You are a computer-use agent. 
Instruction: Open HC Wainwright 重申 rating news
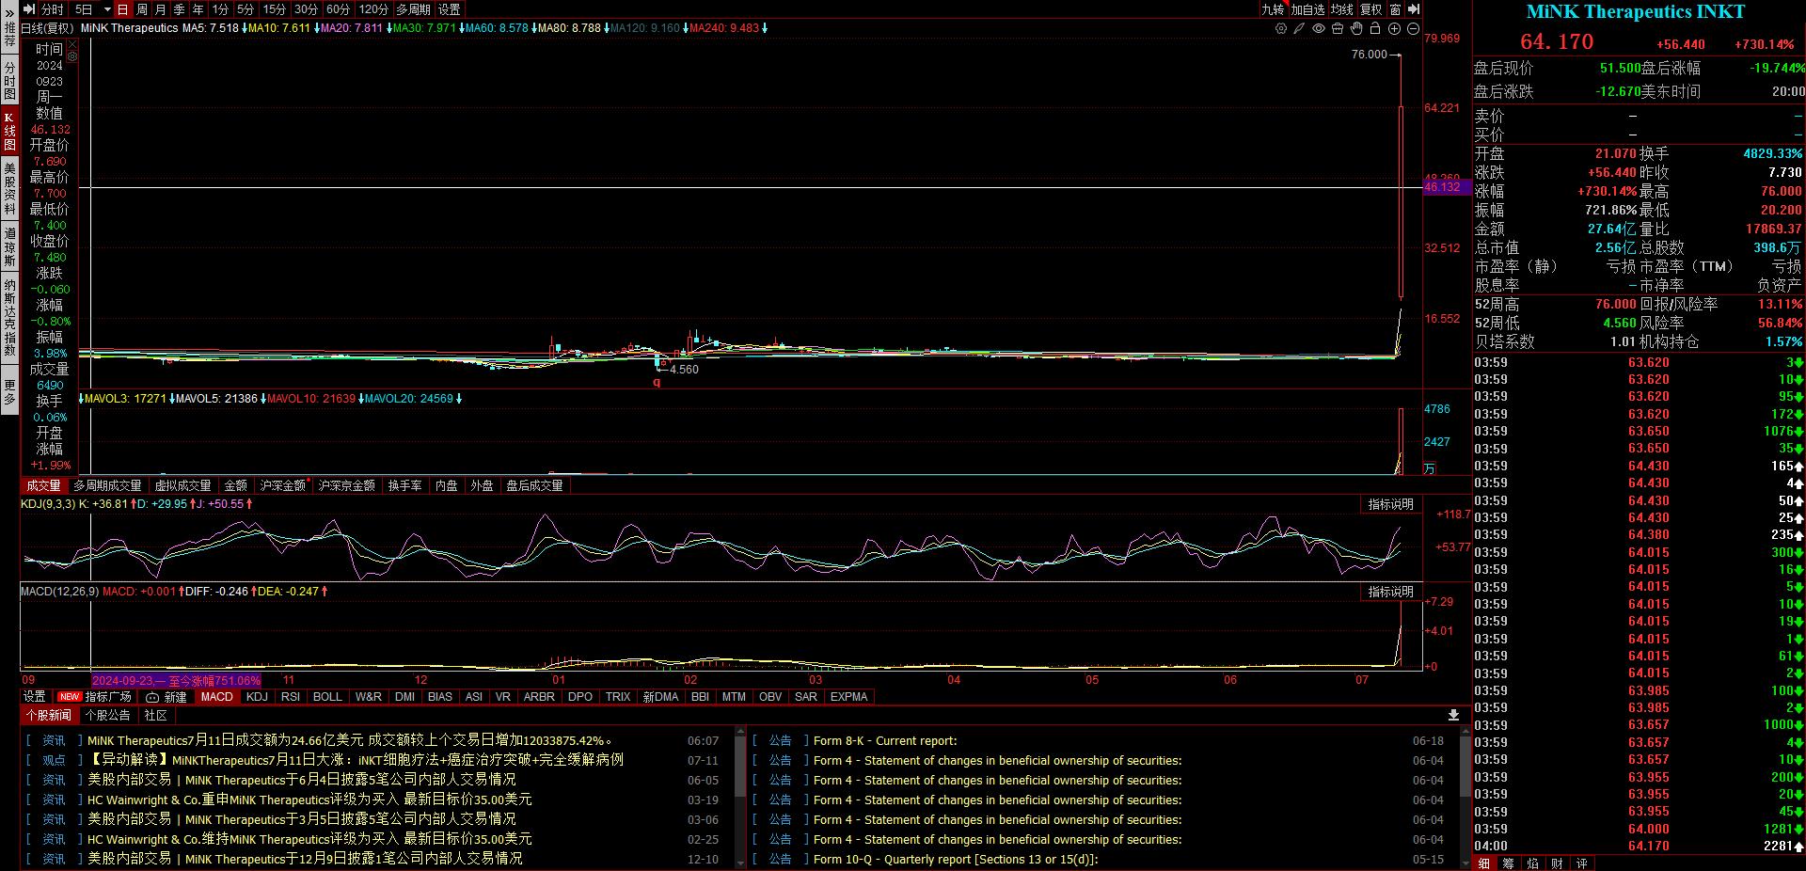309,800
